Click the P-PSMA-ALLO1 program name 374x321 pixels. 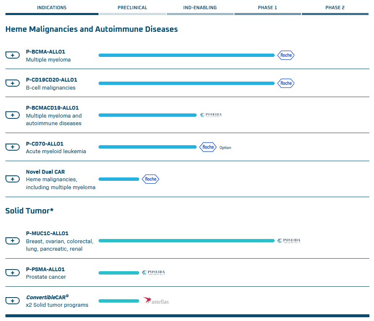(45, 270)
